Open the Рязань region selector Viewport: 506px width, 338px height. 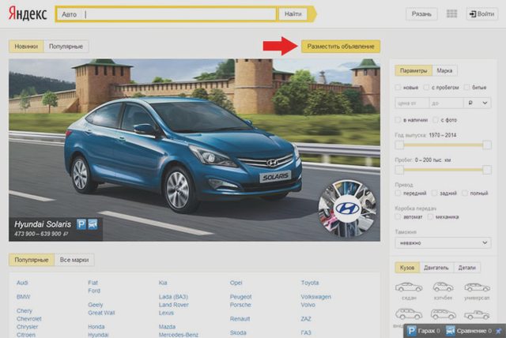[x=421, y=14]
